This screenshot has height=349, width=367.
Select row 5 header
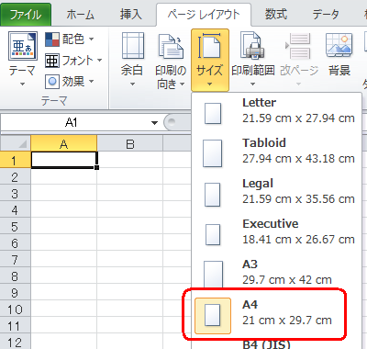(x=16, y=226)
